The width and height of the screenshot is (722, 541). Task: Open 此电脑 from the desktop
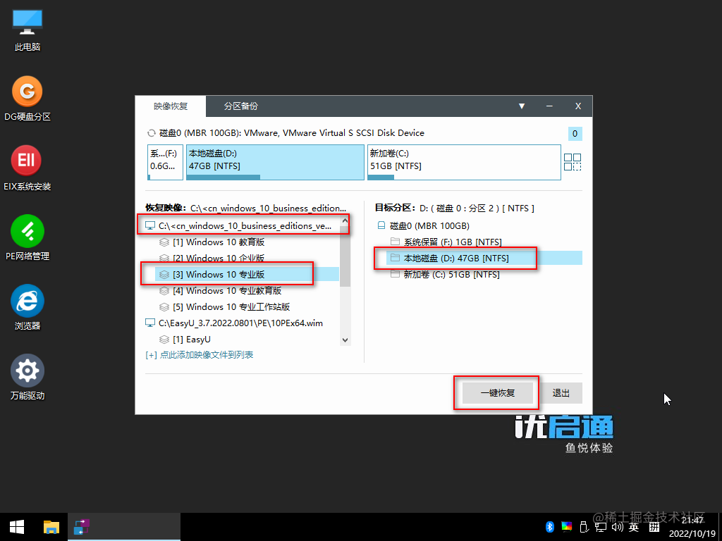pyautogui.click(x=26, y=23)
